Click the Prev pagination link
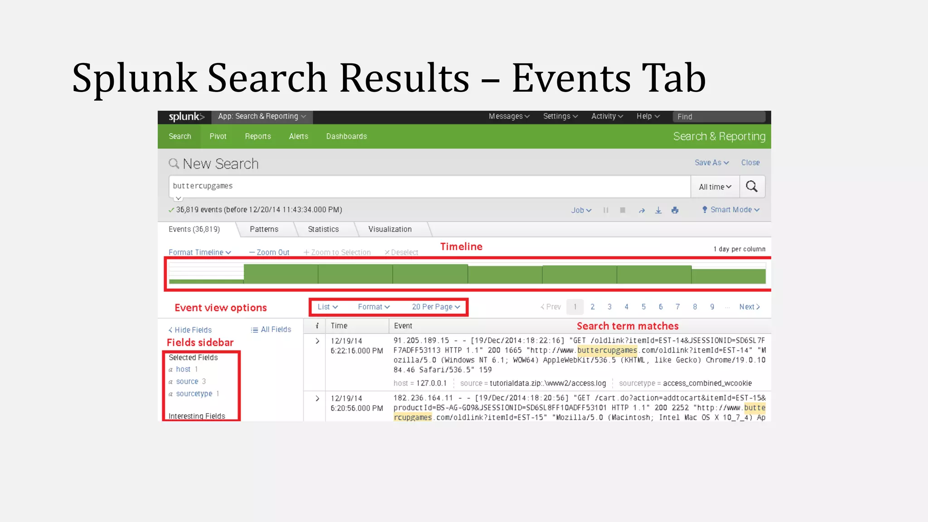 (x=551, y=307)
